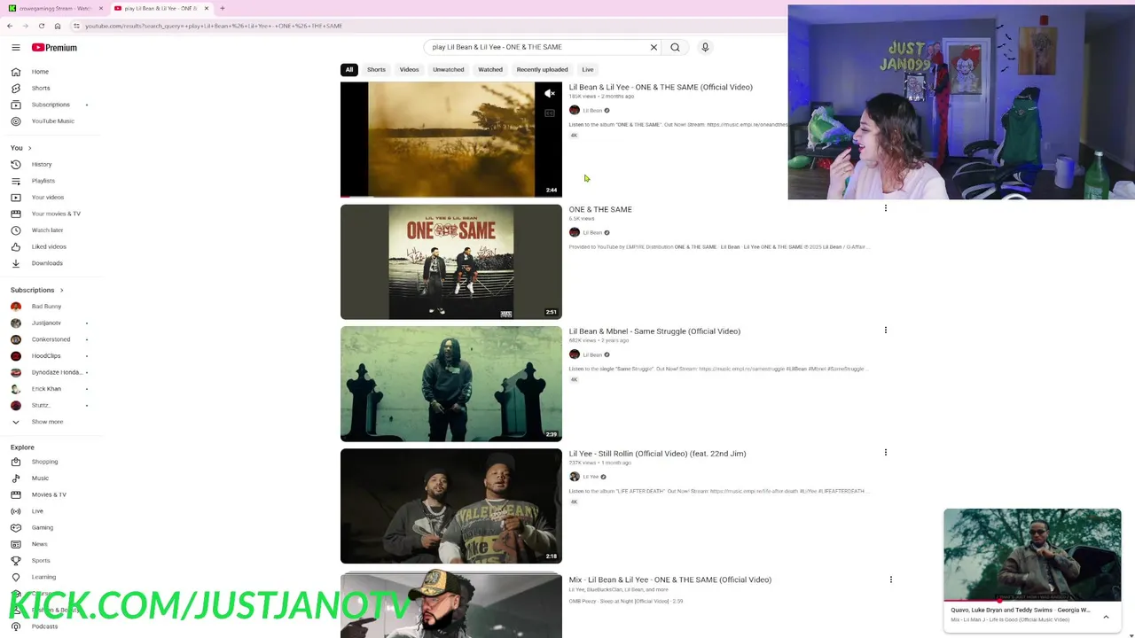Viewport: 1135px width, 638px height.
Task: Open options menu for Still Rollin video
Action: tap(885, 453)
